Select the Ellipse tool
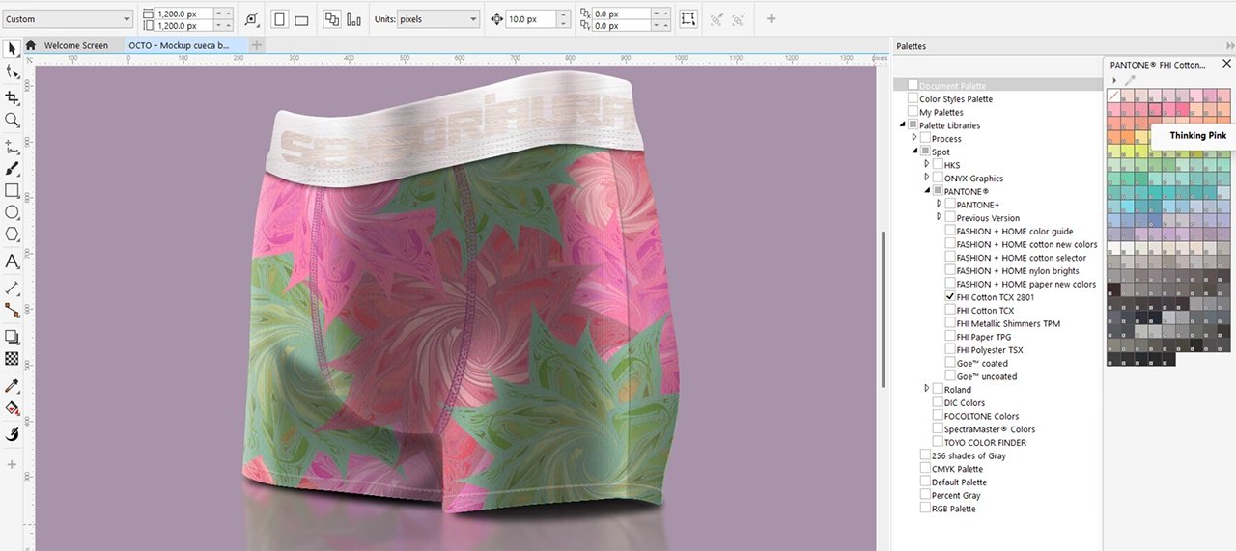The width and height of the screenshot is (1236, 551). 12,212
